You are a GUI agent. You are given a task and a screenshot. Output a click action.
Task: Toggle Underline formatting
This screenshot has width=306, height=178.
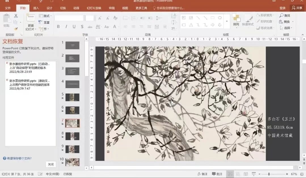pyautogui.click(x=74, y=27)
